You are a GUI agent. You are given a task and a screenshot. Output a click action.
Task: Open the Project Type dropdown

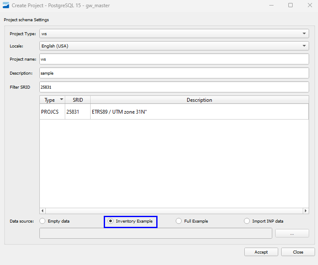point(174,33)
